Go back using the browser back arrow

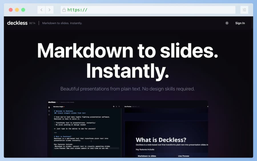click(41, 10)
